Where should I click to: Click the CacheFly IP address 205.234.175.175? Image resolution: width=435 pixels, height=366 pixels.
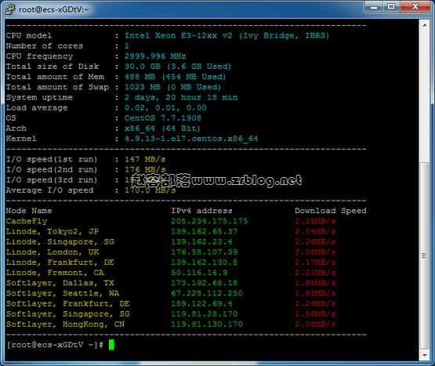(x=209, y=221)
